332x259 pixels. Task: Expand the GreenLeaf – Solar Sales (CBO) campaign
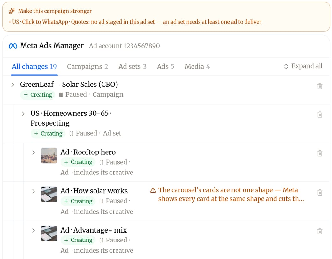tap(13, 85)
